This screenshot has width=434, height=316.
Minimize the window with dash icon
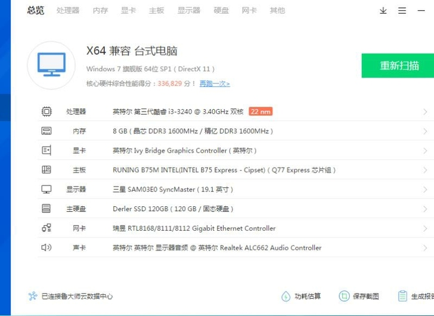tap(421, 11)
